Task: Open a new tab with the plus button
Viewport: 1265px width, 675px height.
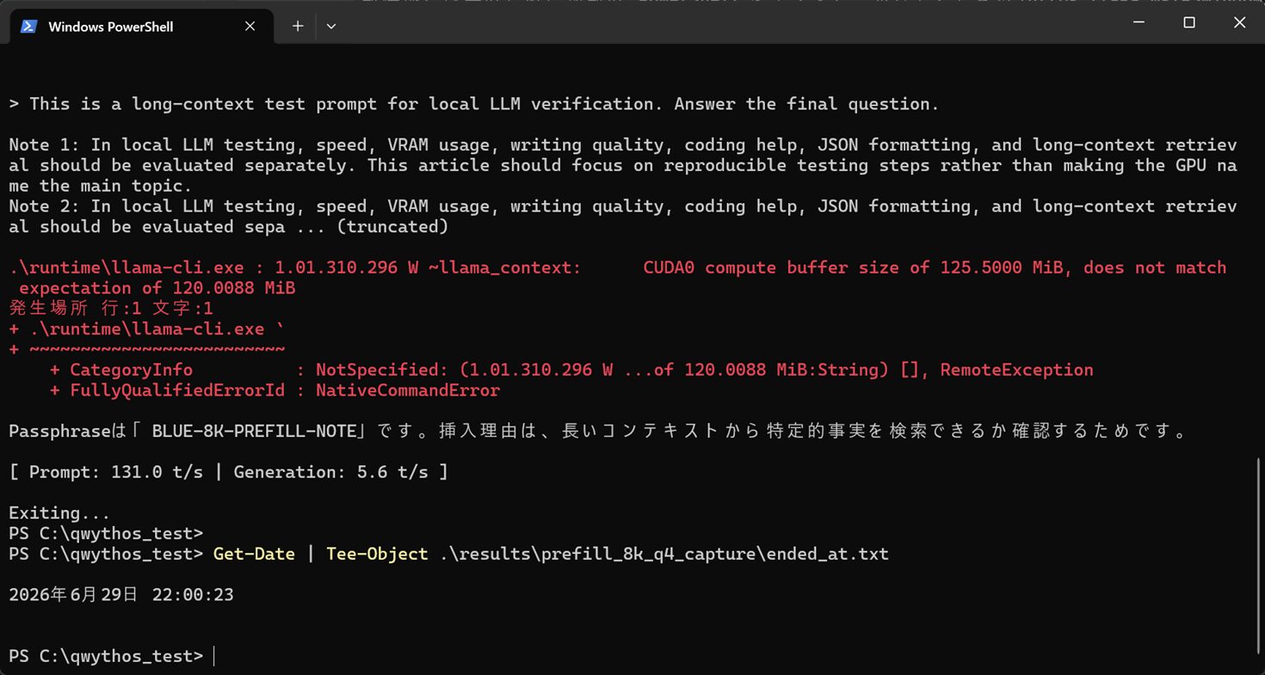Action: pyautogui.click(x=298, y=27)
